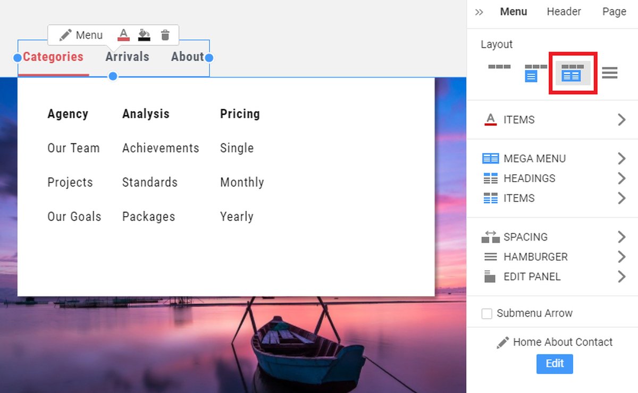Open the EDIT PANEL settings

click(x=552, y=277)
